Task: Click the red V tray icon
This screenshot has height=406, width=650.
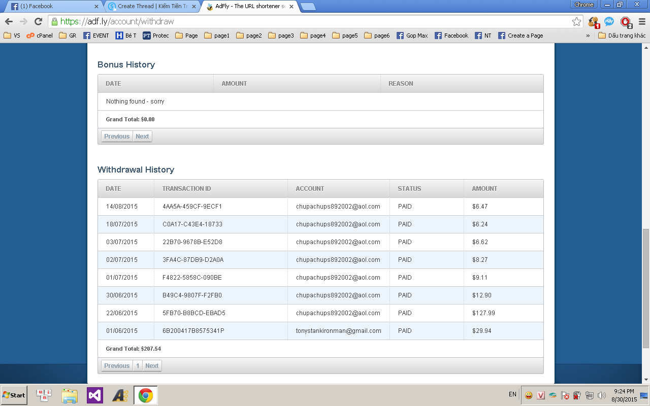Action: click(541, 395)
